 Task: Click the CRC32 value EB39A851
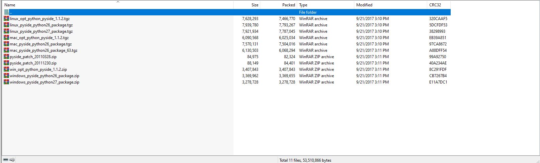[x=438, y=38]
